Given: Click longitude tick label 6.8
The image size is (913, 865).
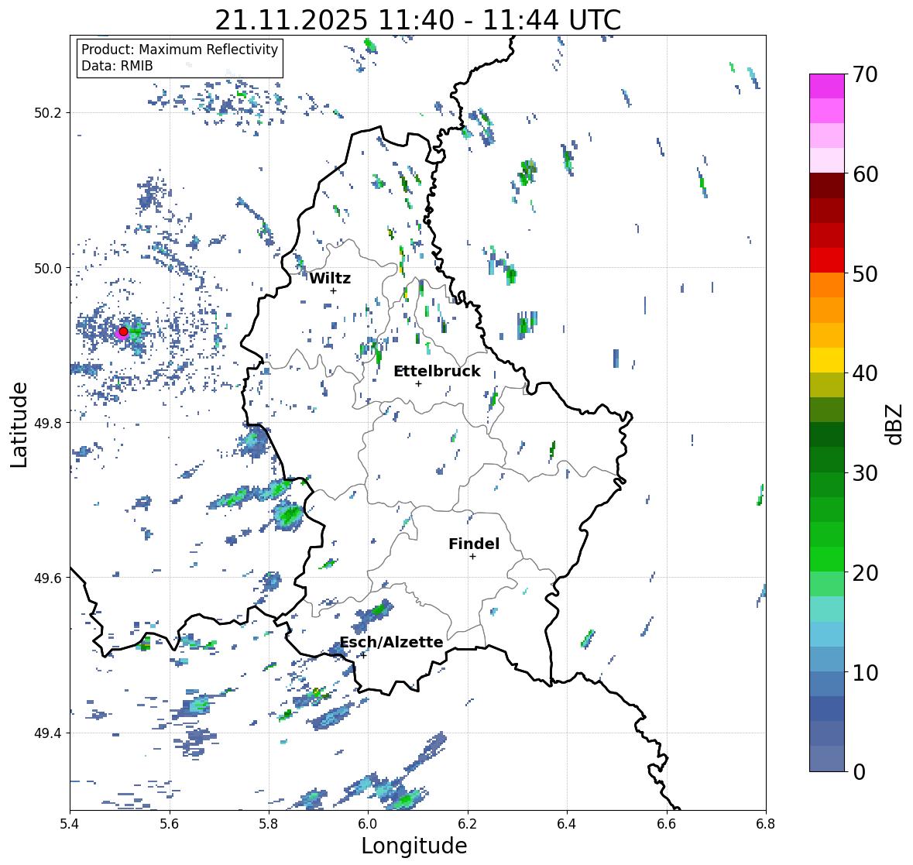Looking at the screenshot, I should click(765, 824).
